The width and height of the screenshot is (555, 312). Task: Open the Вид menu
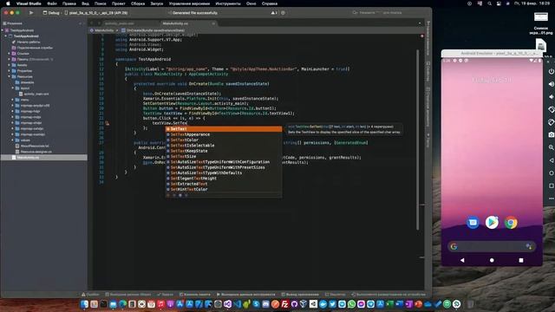pos(85,3)
